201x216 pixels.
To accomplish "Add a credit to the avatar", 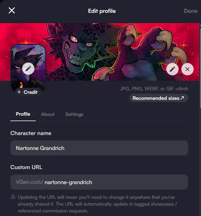I will point(28,92).
